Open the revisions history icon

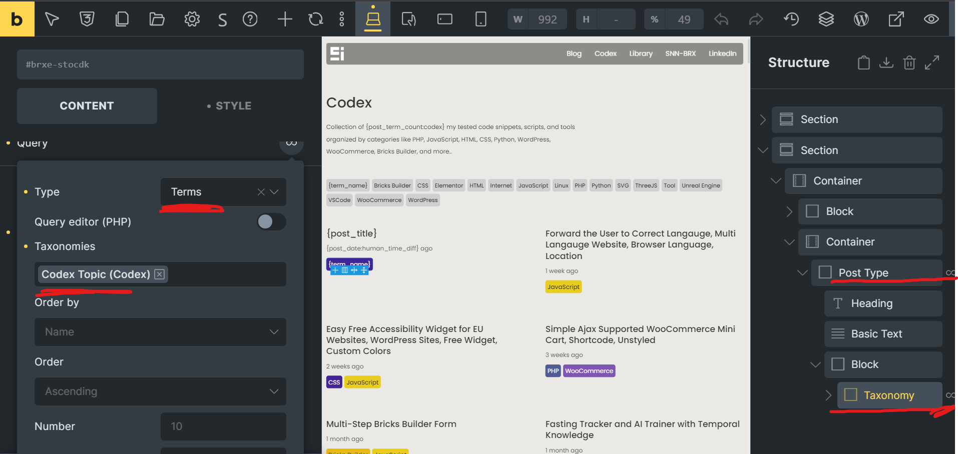pyautogui.click(x=791, y=19)
